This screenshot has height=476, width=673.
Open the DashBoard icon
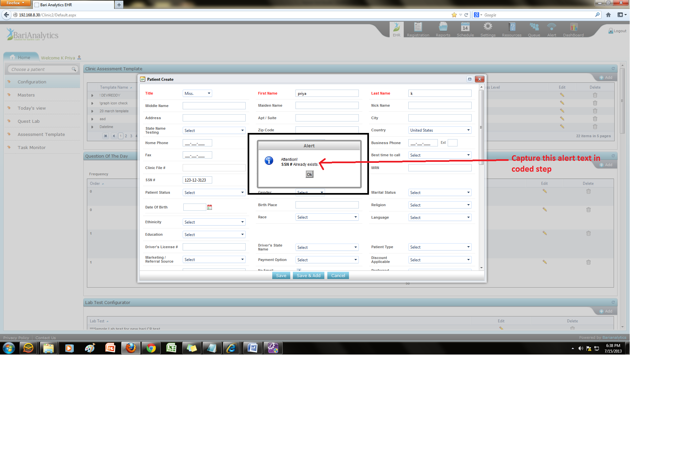coord(573,27)
